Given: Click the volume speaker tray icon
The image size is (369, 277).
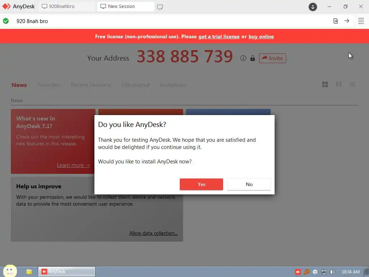Looking at the screenshot, I should [x=332, y=272].
